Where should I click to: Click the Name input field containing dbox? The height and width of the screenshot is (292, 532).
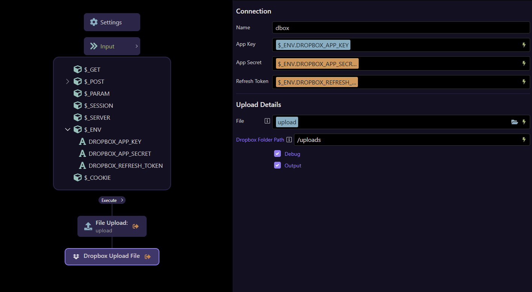click(400, 27)
